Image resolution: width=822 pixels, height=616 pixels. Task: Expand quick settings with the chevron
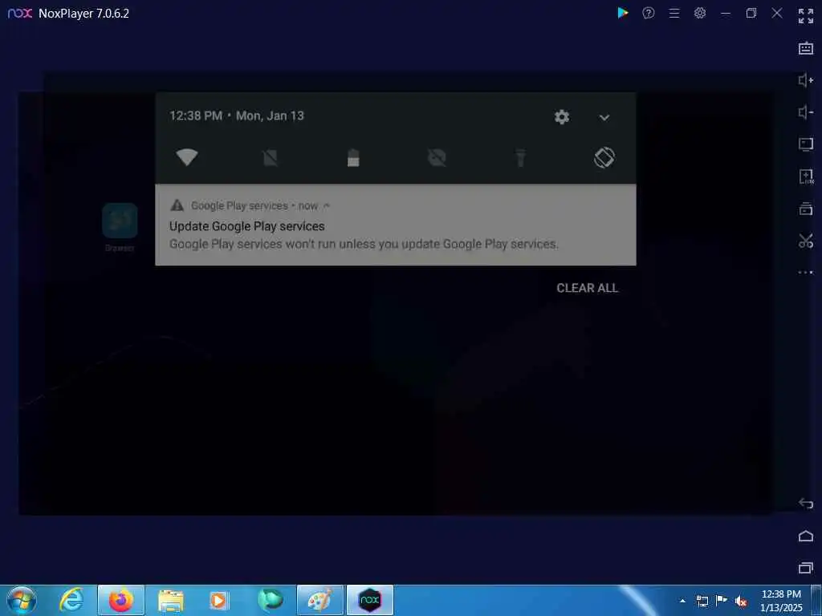[604, 117]
